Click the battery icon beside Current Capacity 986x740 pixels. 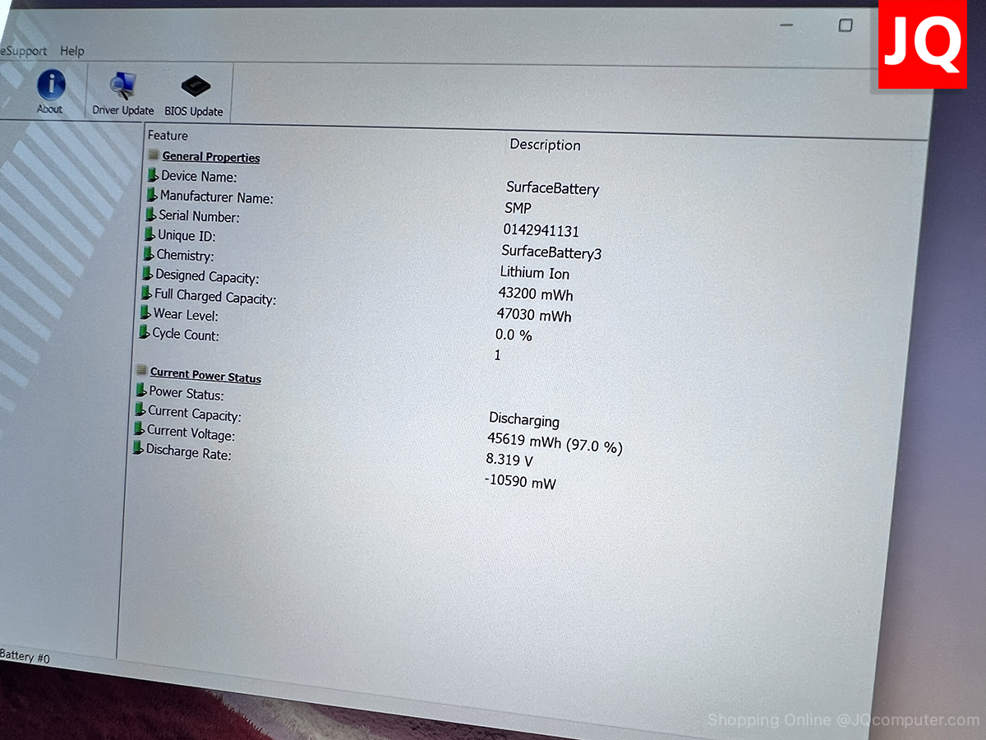pos(141,409)
